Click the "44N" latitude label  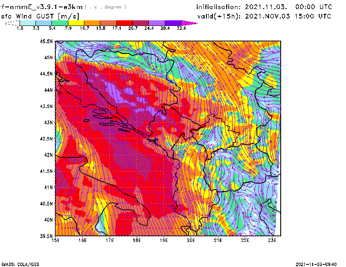48,90
